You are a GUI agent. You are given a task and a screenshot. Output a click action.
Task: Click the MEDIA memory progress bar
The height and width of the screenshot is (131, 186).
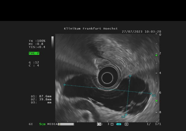click(67, 124)
